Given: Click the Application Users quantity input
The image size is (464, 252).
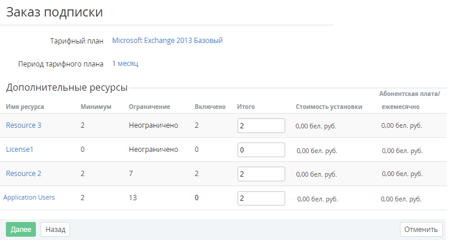Looking at the screenshot, I should [x=261, y=198].
